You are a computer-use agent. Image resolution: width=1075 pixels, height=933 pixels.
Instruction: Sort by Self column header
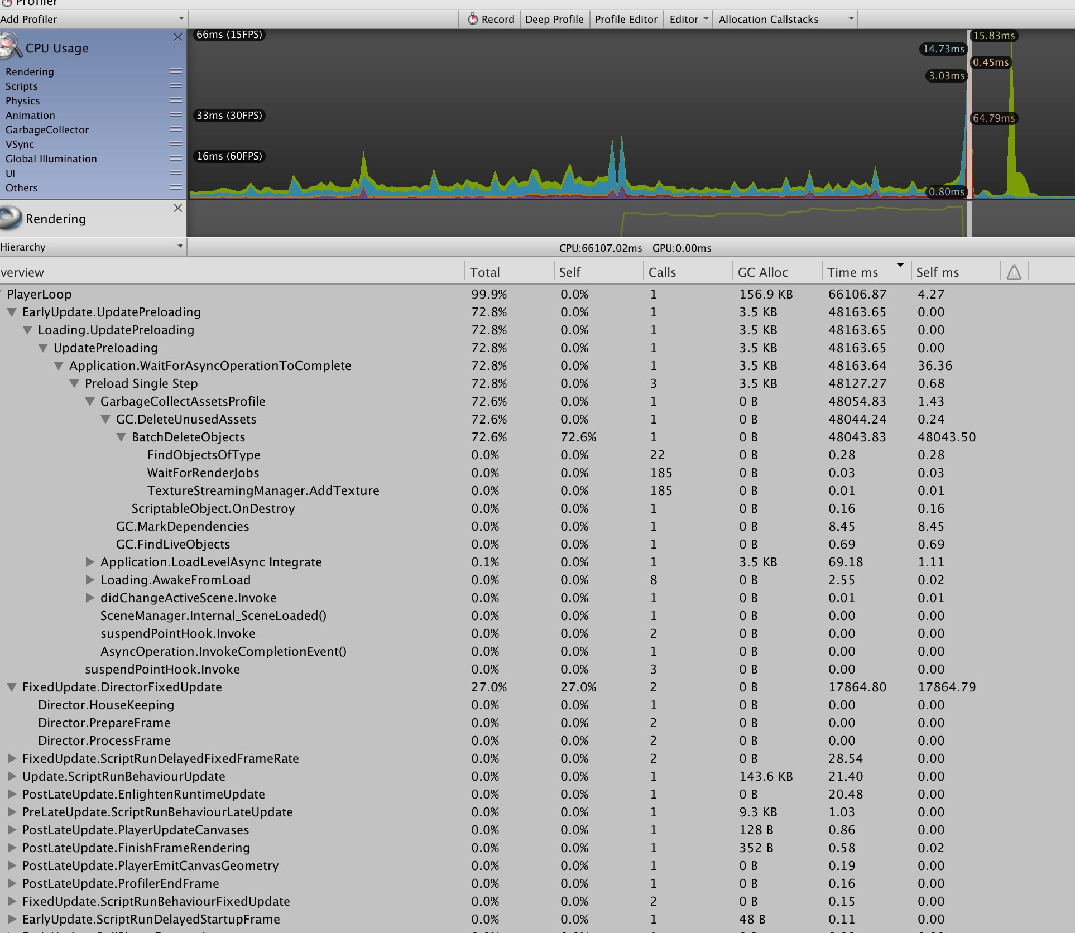(598, 272)
